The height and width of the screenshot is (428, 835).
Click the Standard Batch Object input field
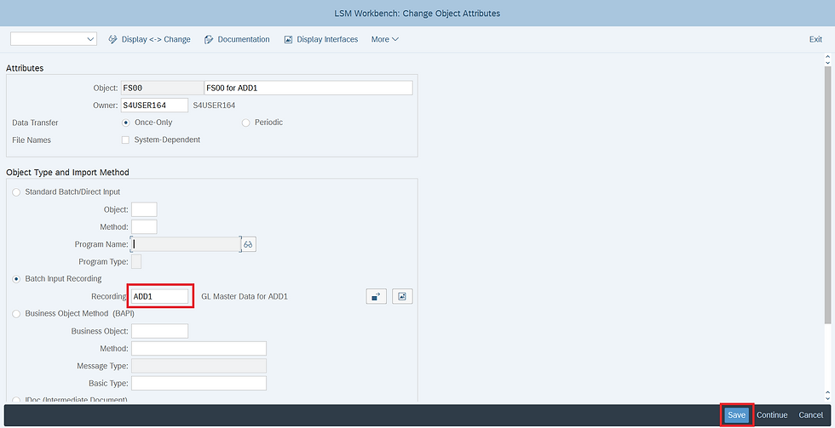144,209
